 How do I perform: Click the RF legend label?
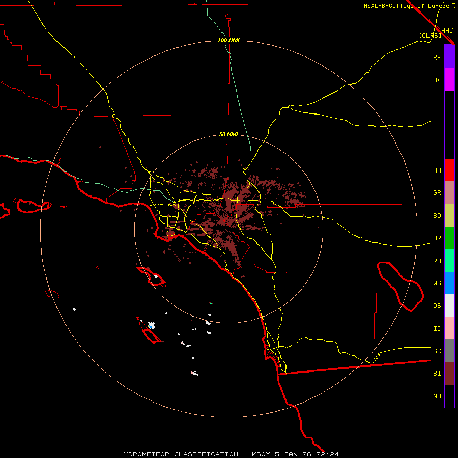pos(437,57)
